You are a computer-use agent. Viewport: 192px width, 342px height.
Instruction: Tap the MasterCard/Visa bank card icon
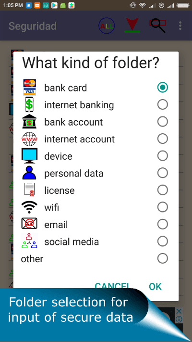pyautogui.click(x=30, y=88)
